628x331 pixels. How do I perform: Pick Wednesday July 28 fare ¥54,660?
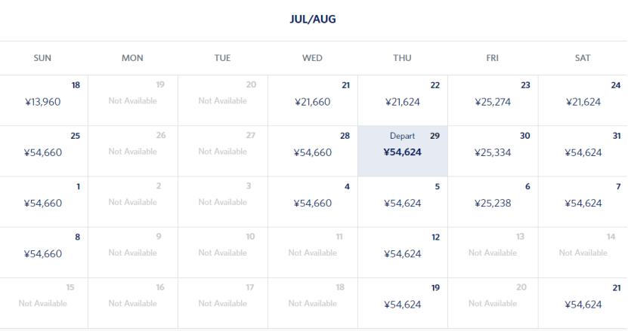tap(313, 152)
